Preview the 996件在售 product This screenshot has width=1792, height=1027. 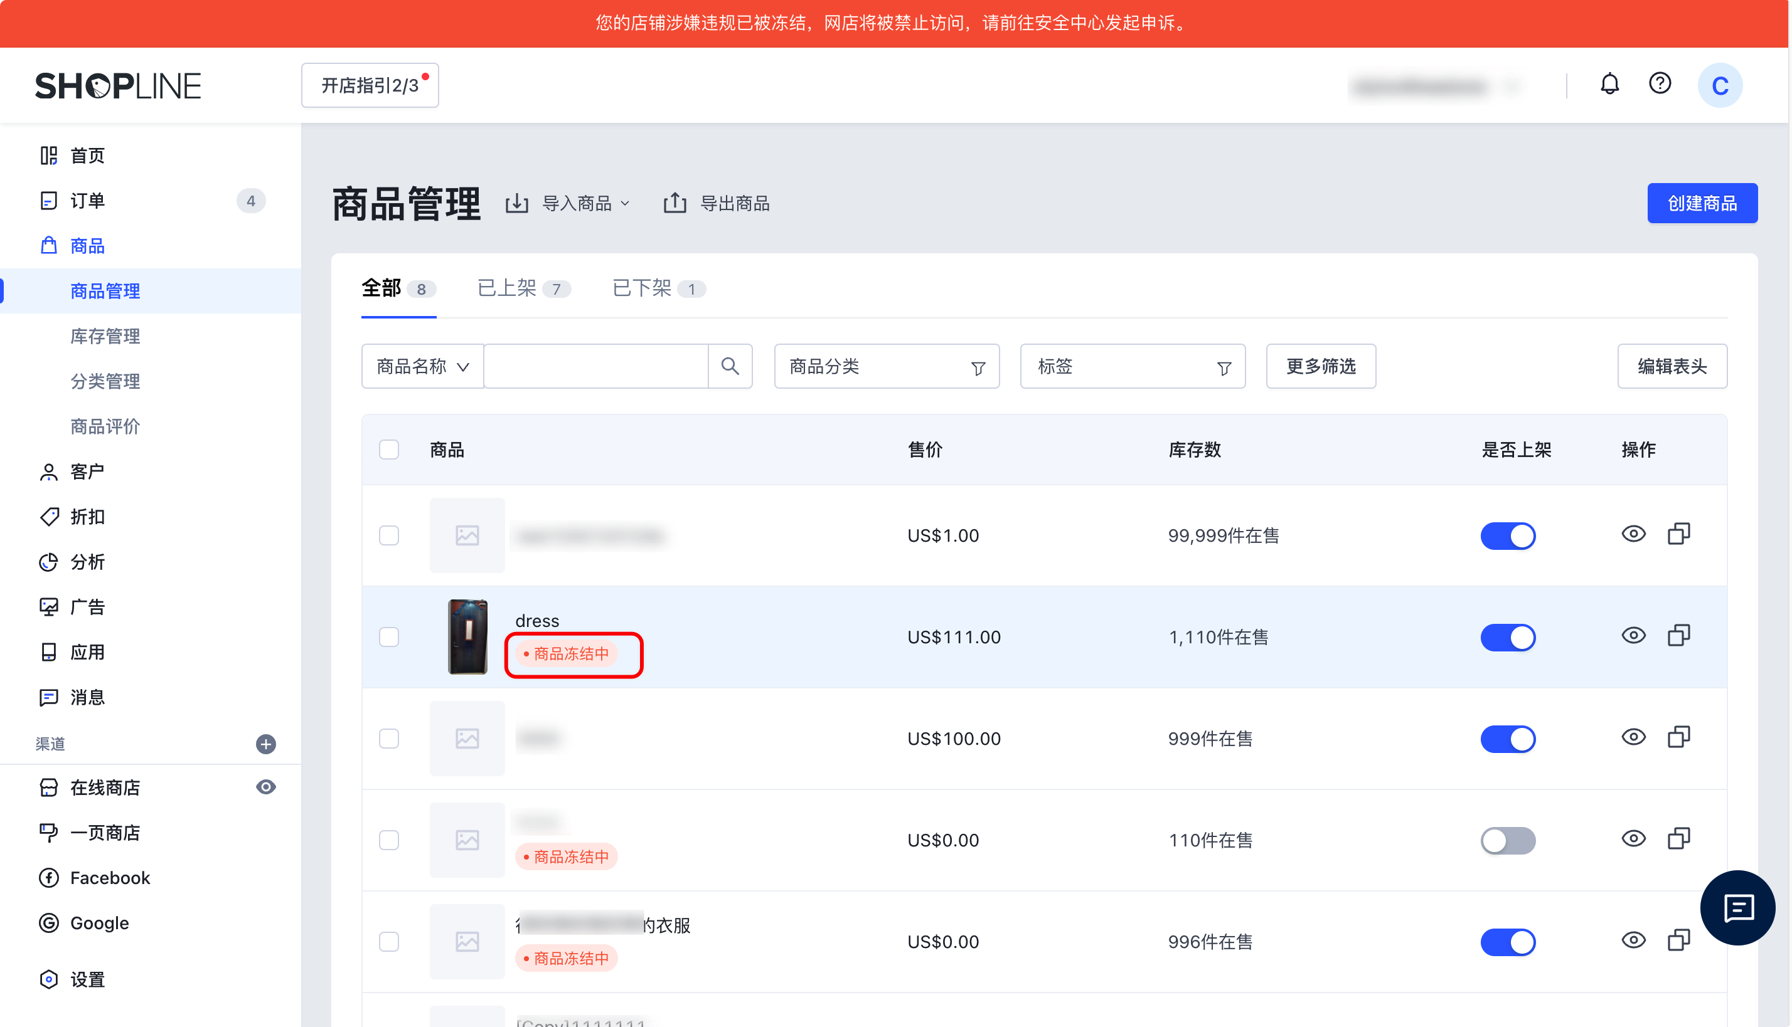1633,941
